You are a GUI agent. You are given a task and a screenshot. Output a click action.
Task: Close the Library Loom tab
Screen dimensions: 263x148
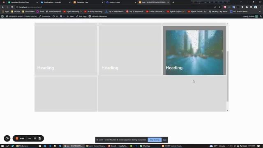tap(135, 2)
